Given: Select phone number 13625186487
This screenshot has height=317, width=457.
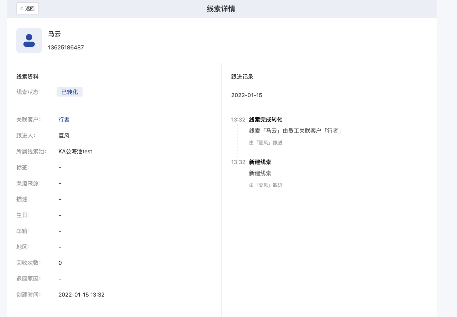Looking at the screenshot, I should tap(66, 47).
